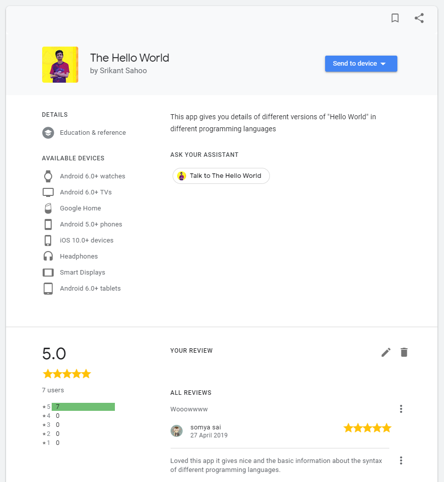
Task: Select the Headphones device icon
Action: click(48, 256)
